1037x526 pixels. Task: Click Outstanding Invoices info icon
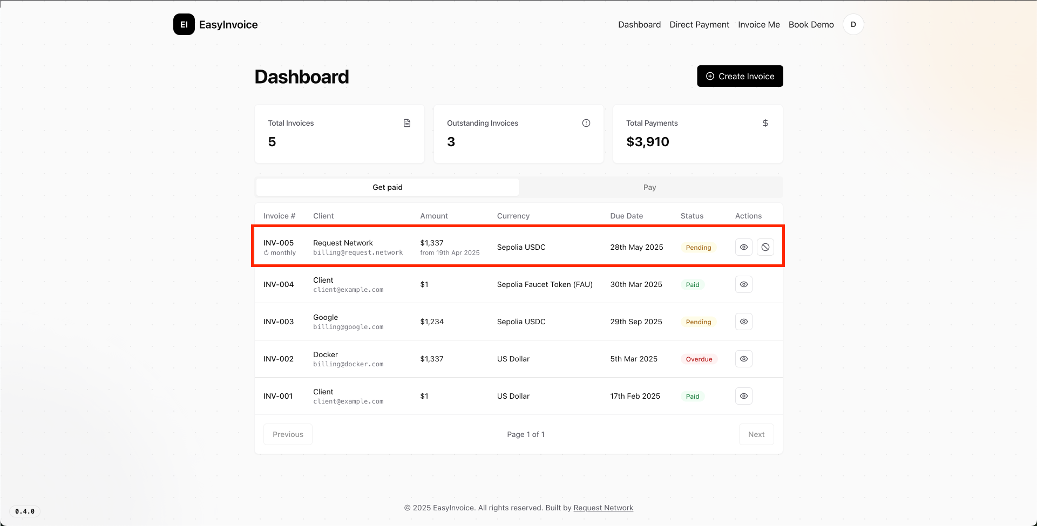coord(586,123)
